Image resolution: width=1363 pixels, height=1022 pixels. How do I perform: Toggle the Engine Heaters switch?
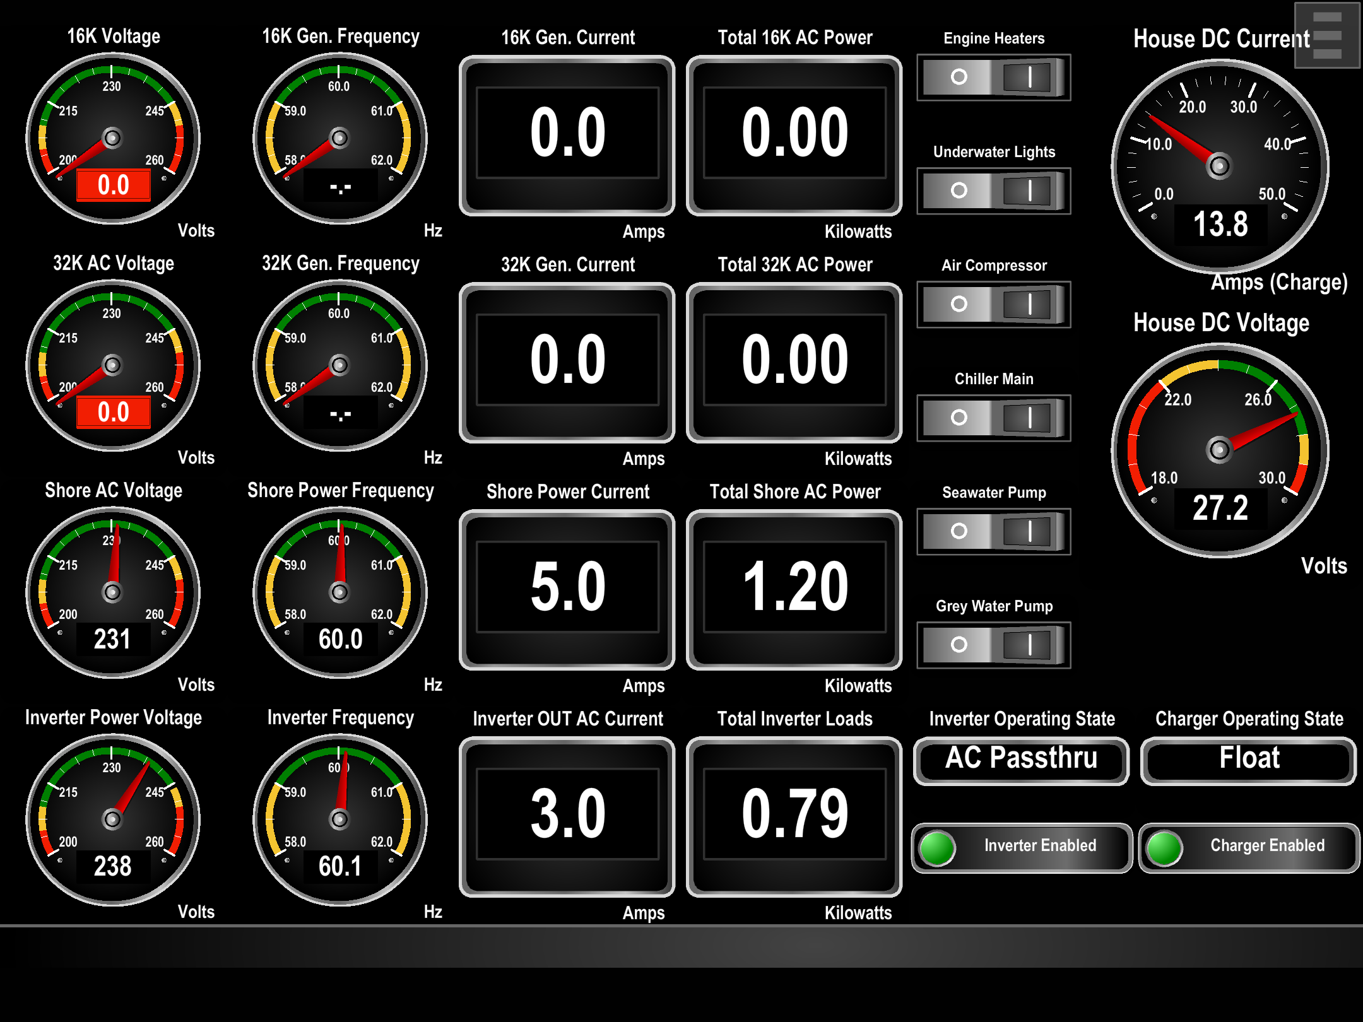click(x=993, y=78)
